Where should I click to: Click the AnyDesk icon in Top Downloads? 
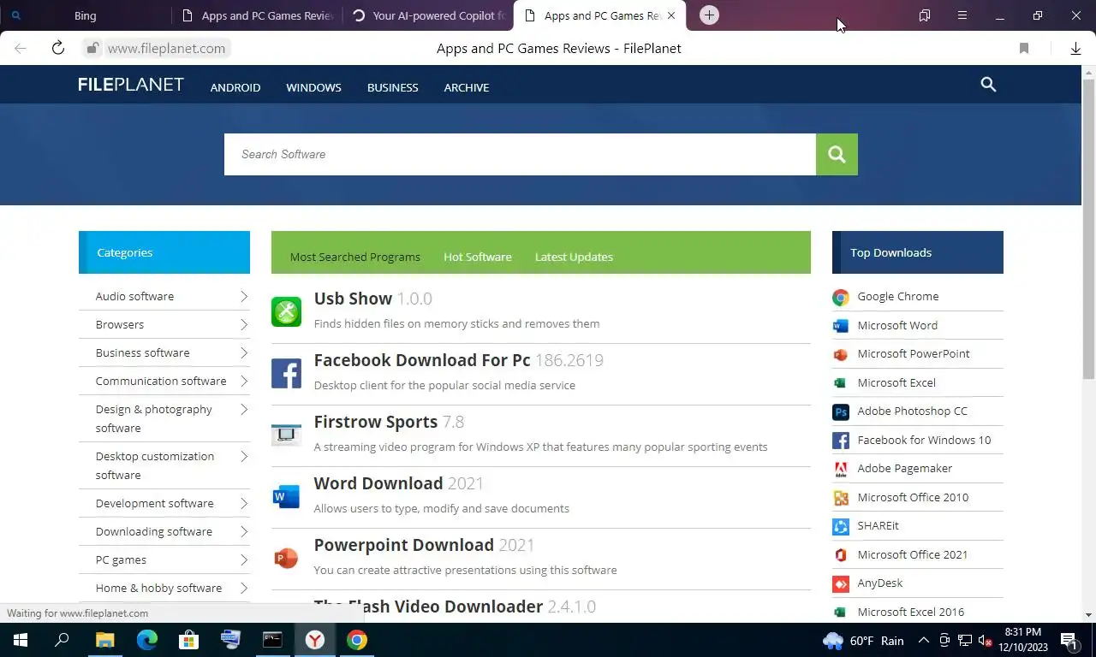[841, 583]
